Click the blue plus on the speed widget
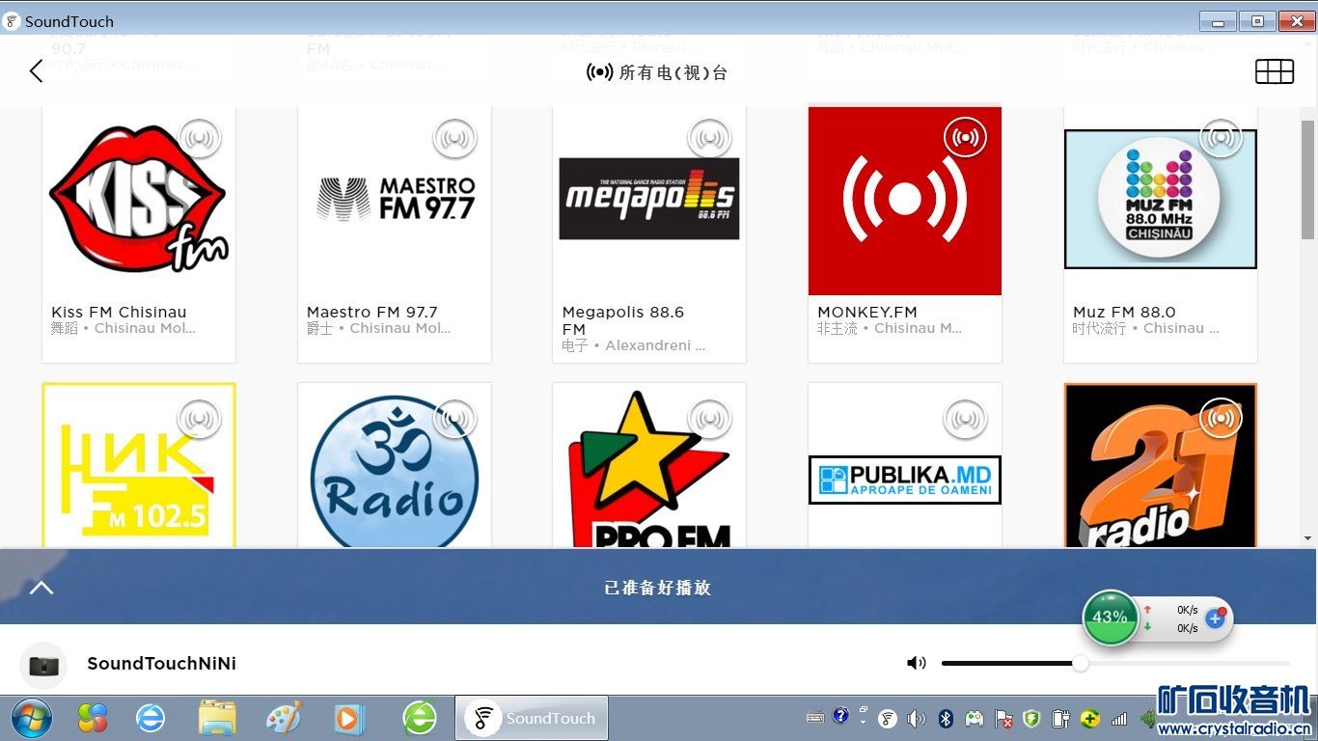1318x741 pixels. [1216, 618]
